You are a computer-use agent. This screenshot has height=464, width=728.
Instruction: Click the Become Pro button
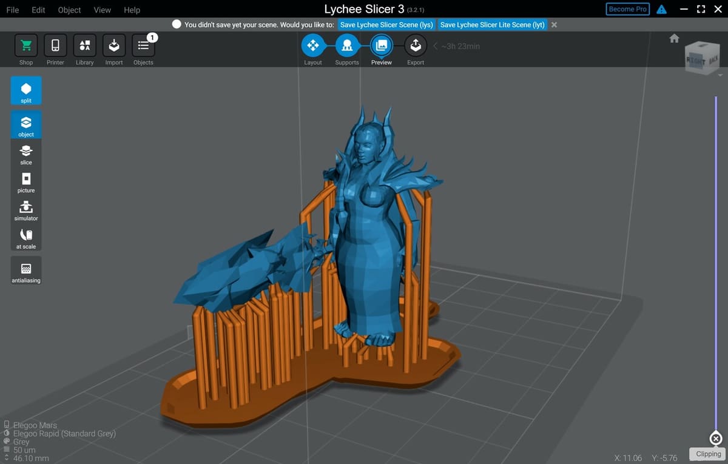click(x=628, y=9)
